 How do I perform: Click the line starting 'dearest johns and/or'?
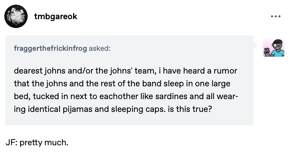point(126,71)
